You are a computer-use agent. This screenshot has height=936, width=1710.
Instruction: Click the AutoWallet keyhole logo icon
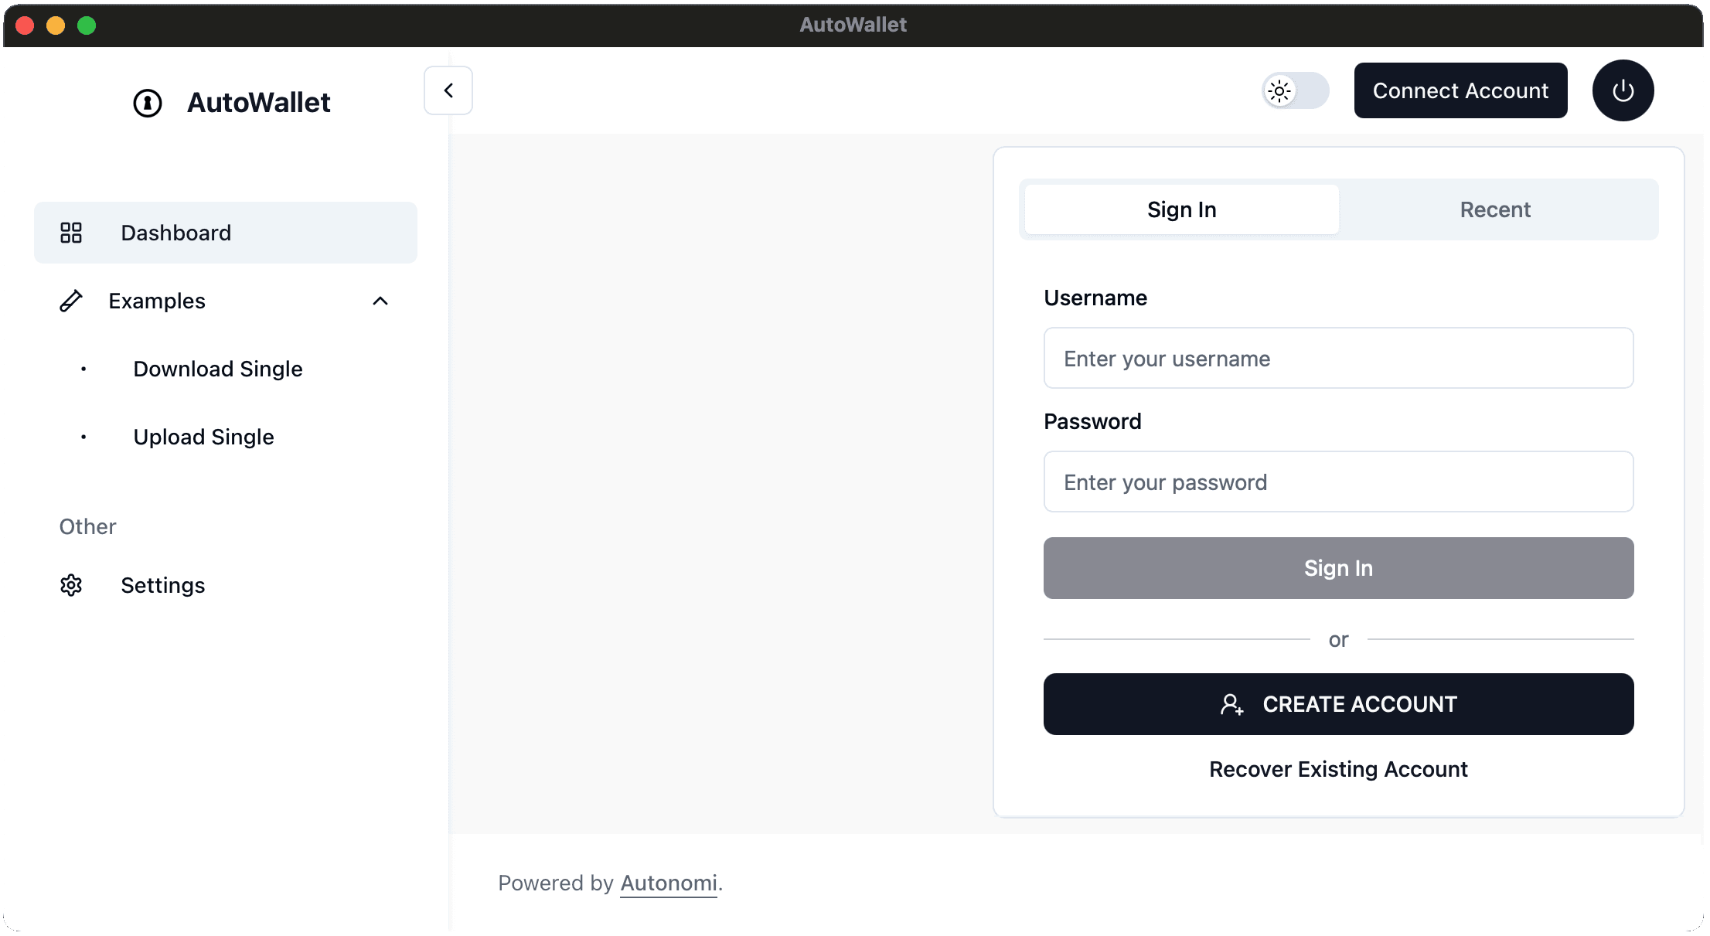pos(148,103)
